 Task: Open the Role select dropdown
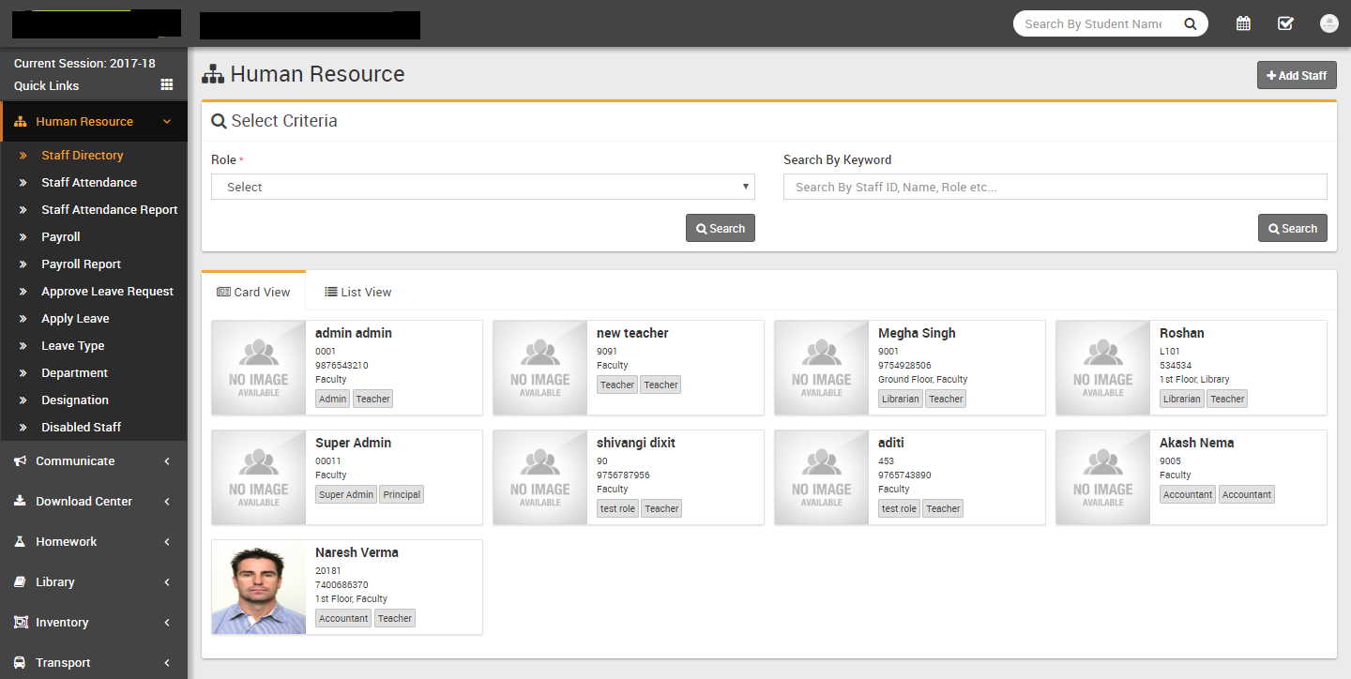(483, 187)
